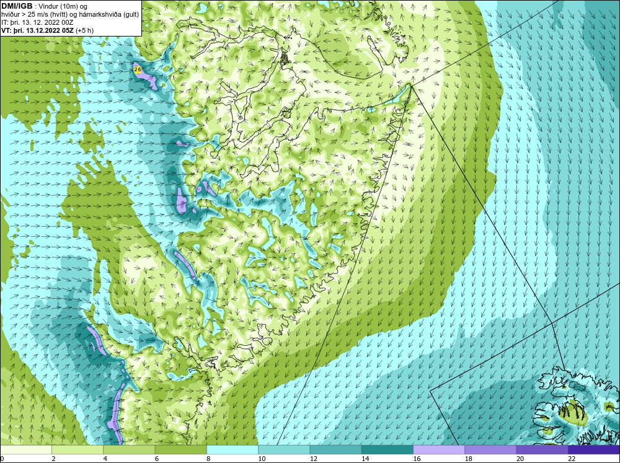
Task: Click the '2' label on the color scale
Action: pyautogui.click(x=53, y=459)
